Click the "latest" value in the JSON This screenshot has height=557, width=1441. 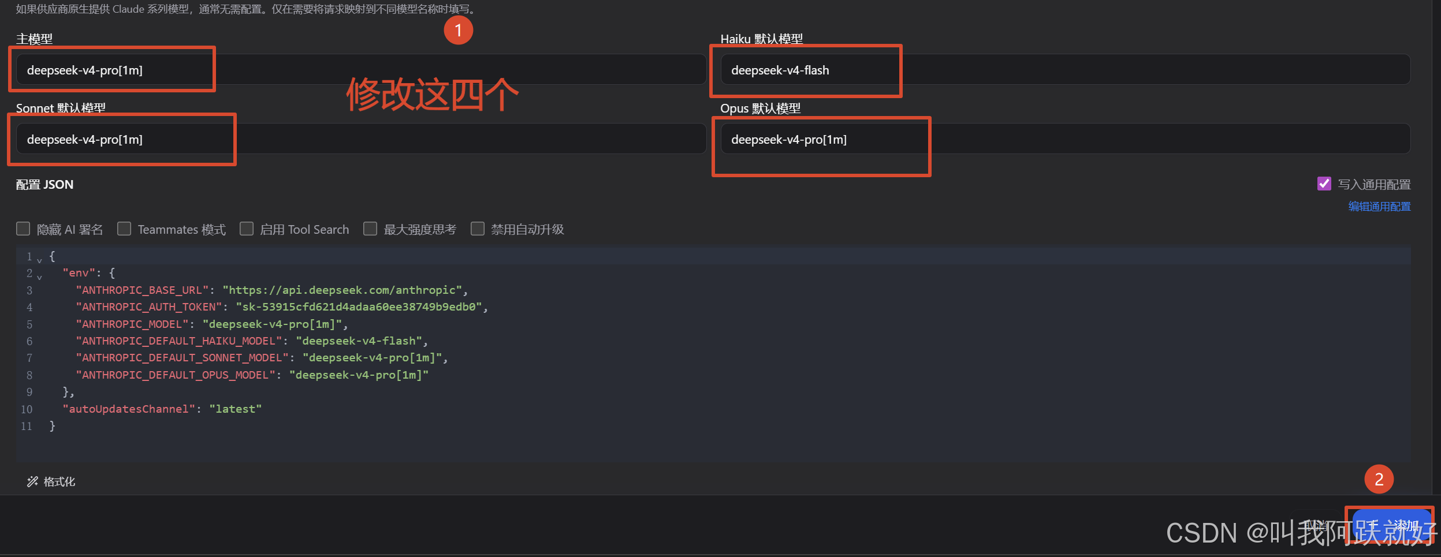pos(236,409)
